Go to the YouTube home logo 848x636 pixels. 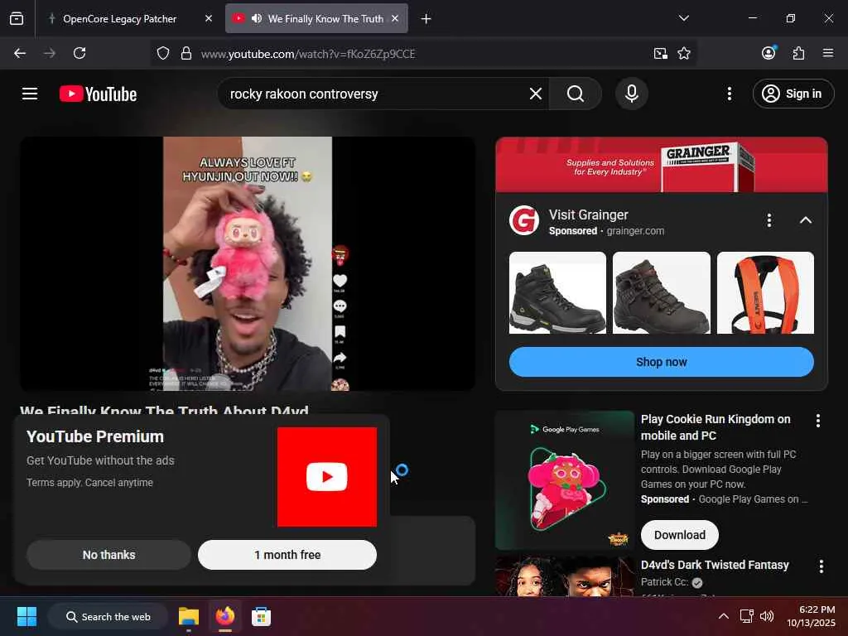click(x=98, y=94)
